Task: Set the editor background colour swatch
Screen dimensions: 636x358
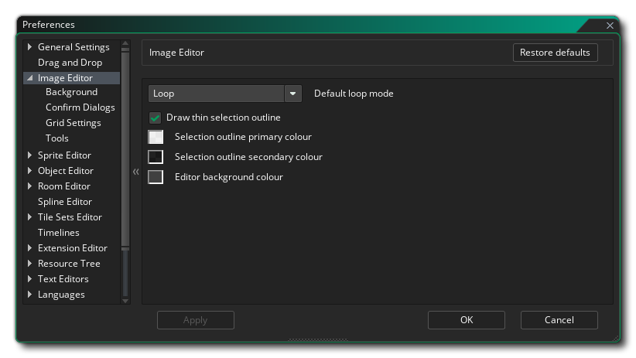Action: tap(156, 177)
